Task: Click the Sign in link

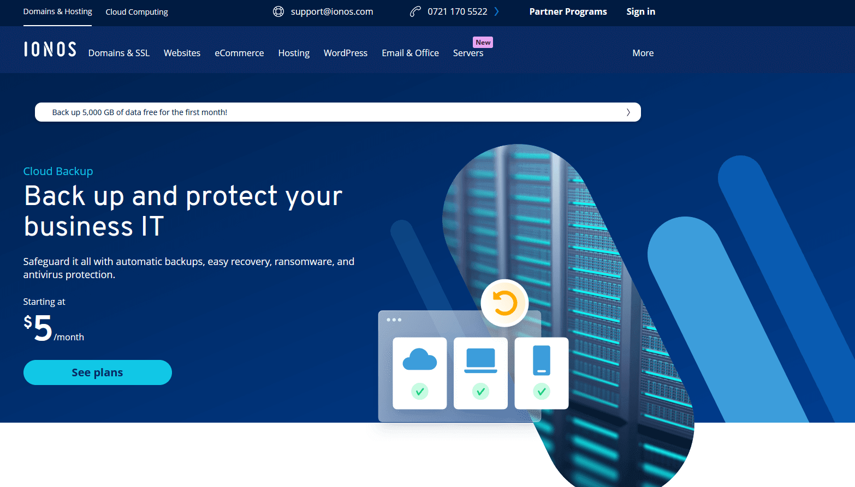Action: point(640,11)
